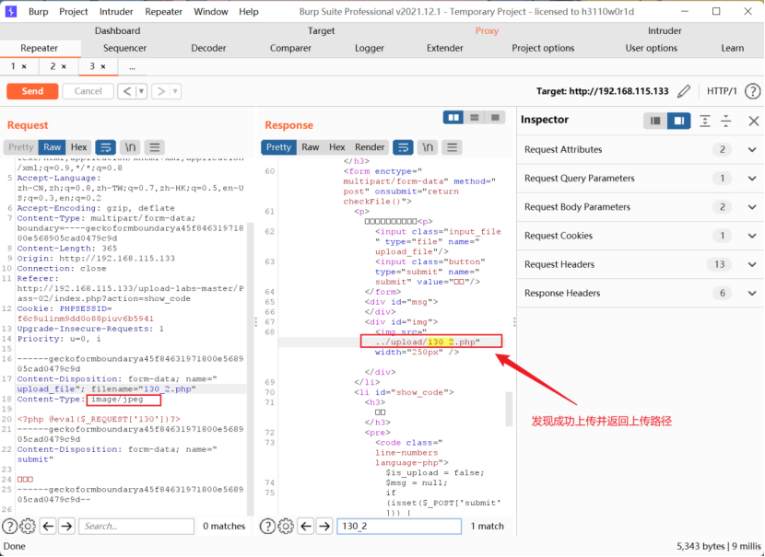Select Repeater request tab 2
The width and height of the screenshot is (765, 557).
(x=53, y=66)
